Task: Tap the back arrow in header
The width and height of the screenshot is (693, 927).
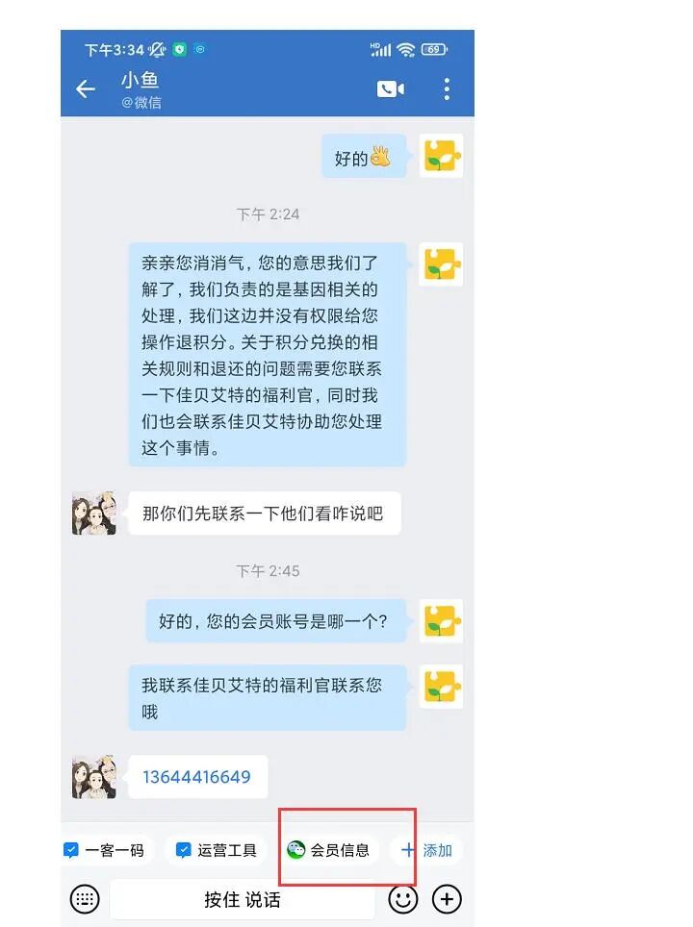Action: (x=86, y=89)
